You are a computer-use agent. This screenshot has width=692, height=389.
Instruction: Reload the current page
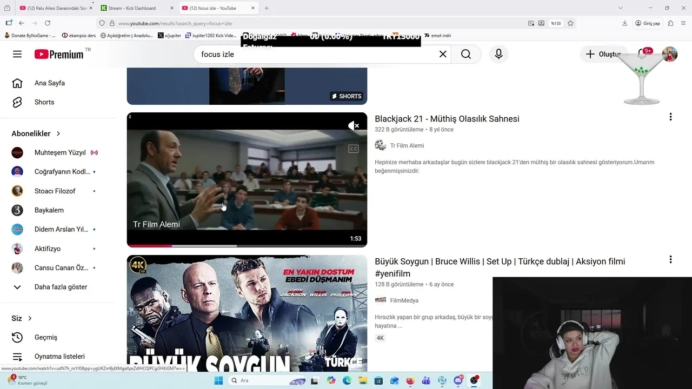pyautogui.click(x=48, y=23)
